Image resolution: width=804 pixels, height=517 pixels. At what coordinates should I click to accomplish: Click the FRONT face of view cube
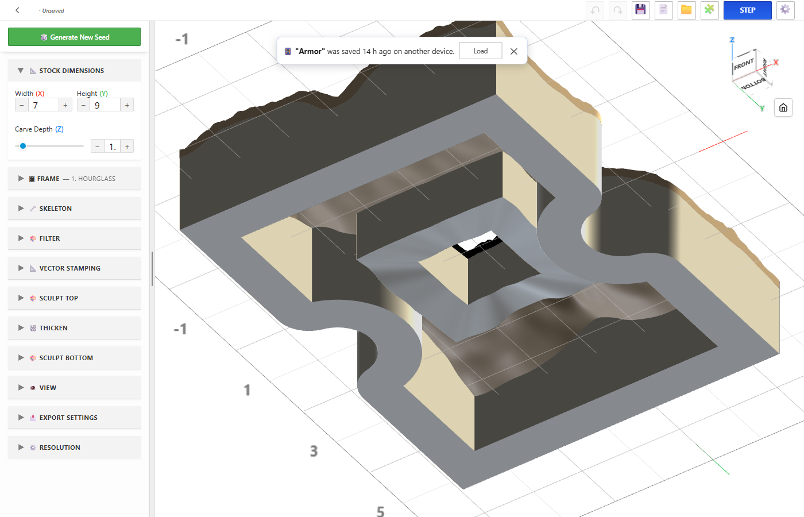pyautogui.click(x=744, y=64)
